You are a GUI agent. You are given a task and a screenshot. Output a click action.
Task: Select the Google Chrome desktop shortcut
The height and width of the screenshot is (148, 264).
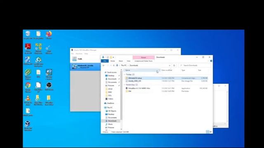[28, 87]
